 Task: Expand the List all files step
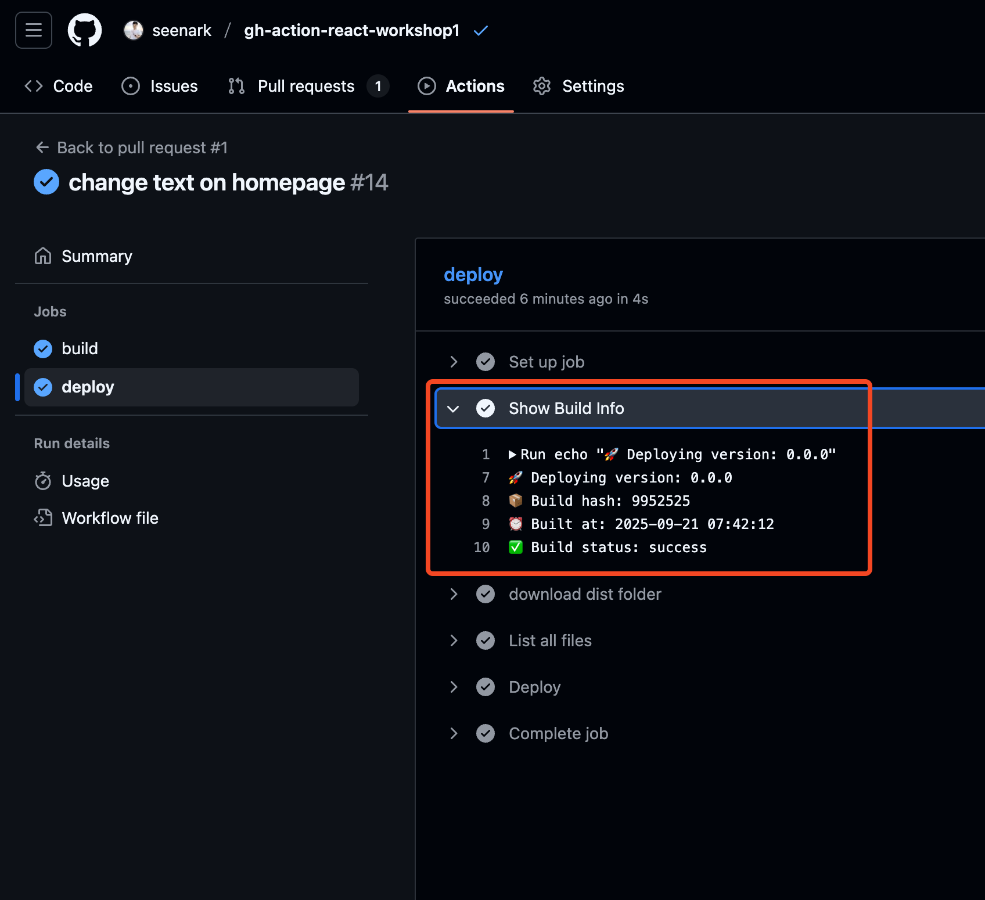click(x=454, y=640)
